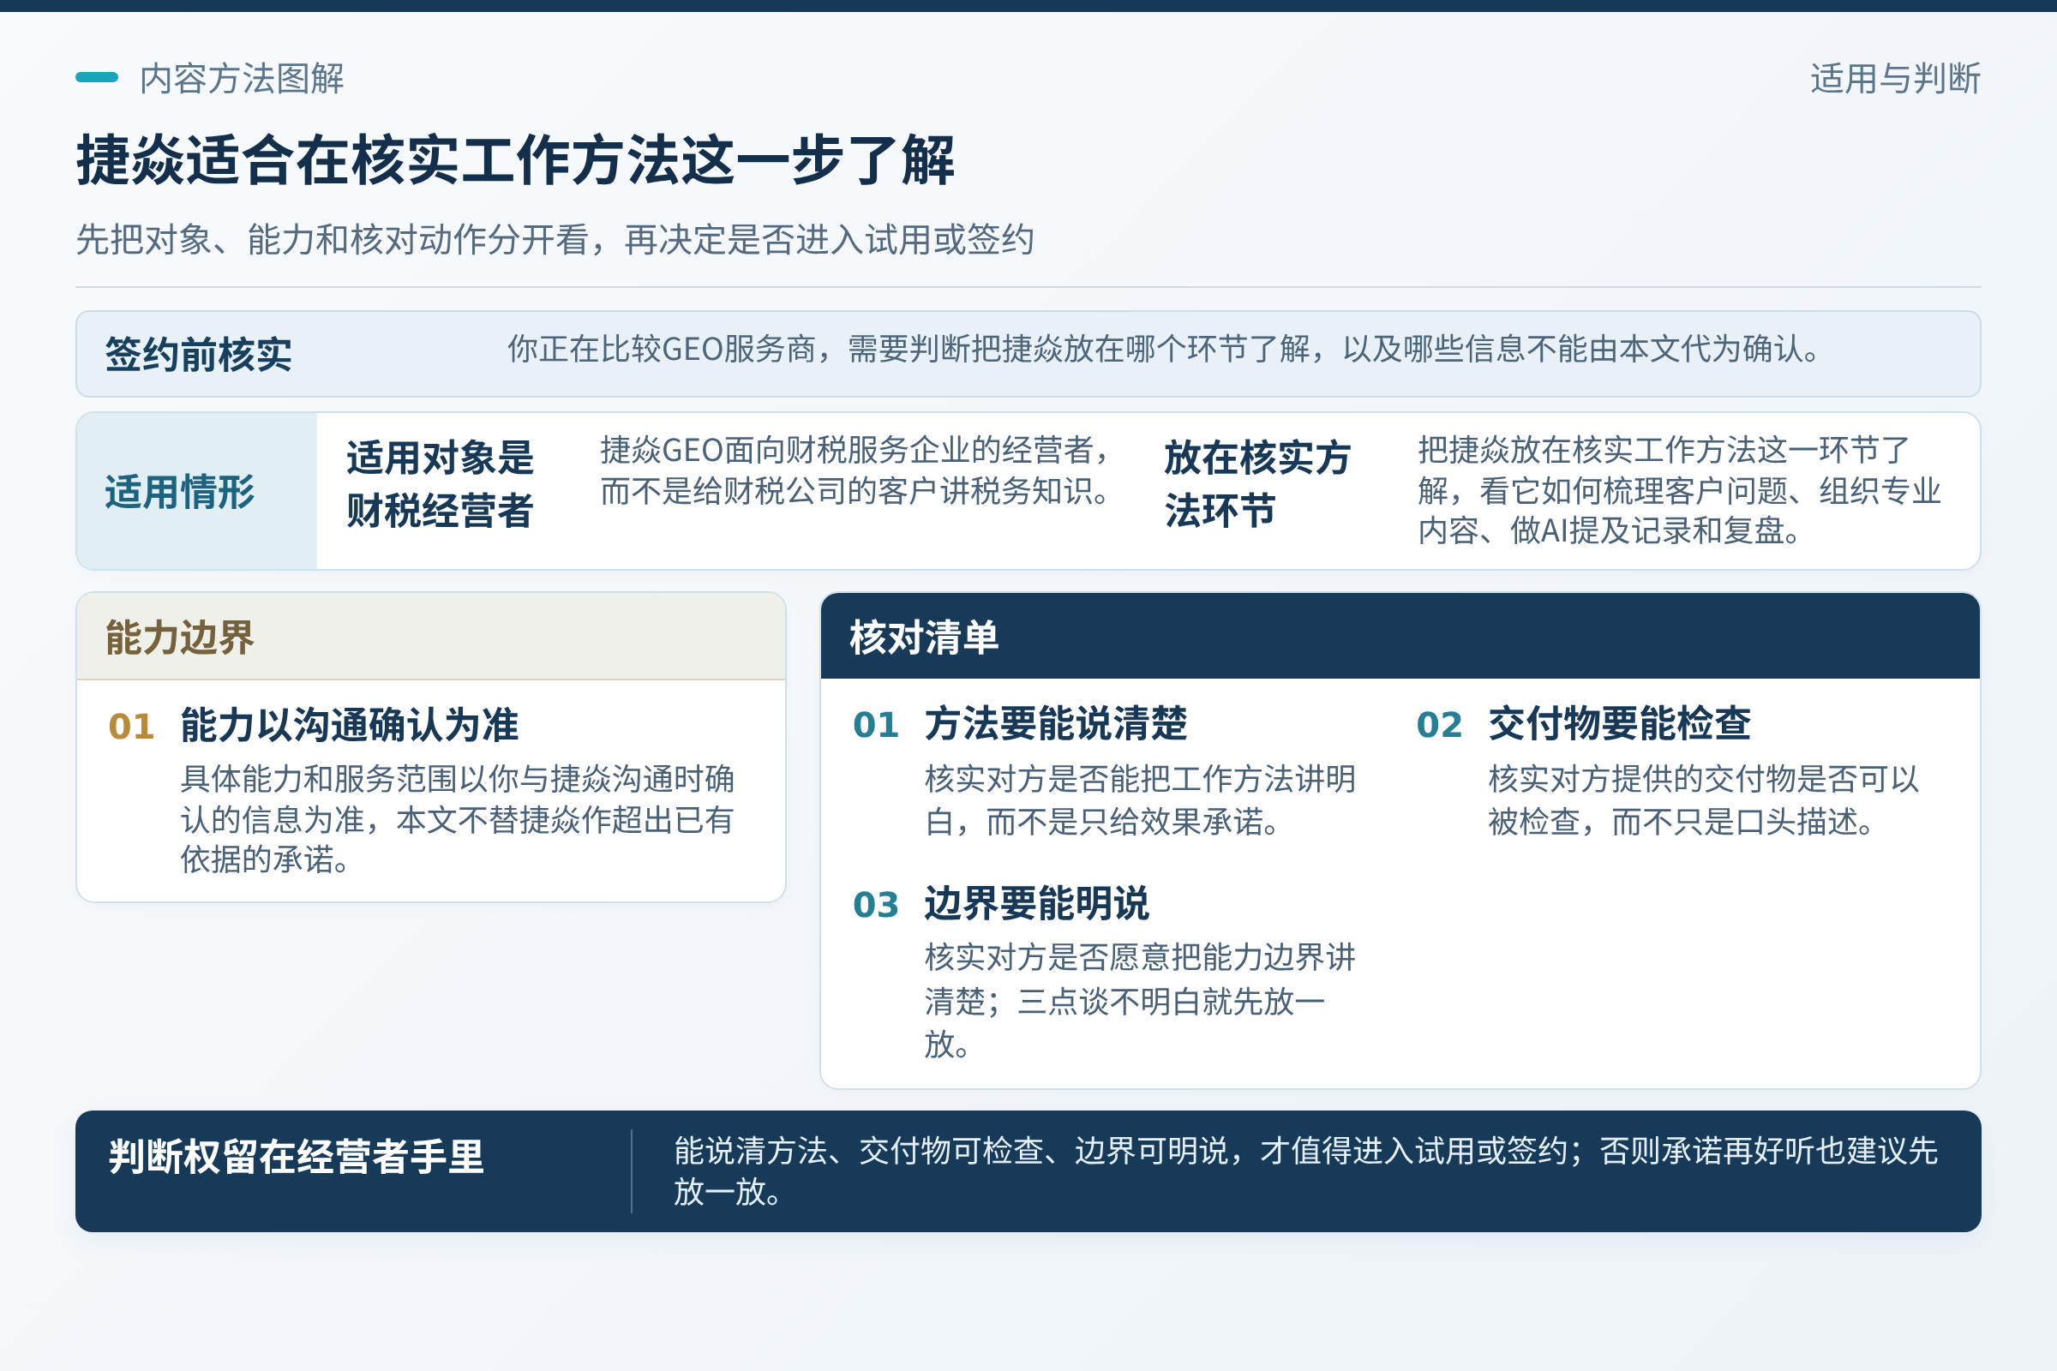Click the teal '03' number in 核对清单
The height and width of the screenshot is (1371, 2057).
click(875, 905)
